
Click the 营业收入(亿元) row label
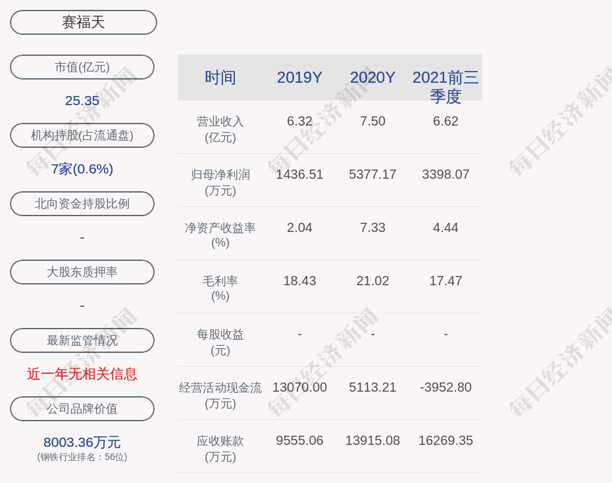click(x=220, y=129)
